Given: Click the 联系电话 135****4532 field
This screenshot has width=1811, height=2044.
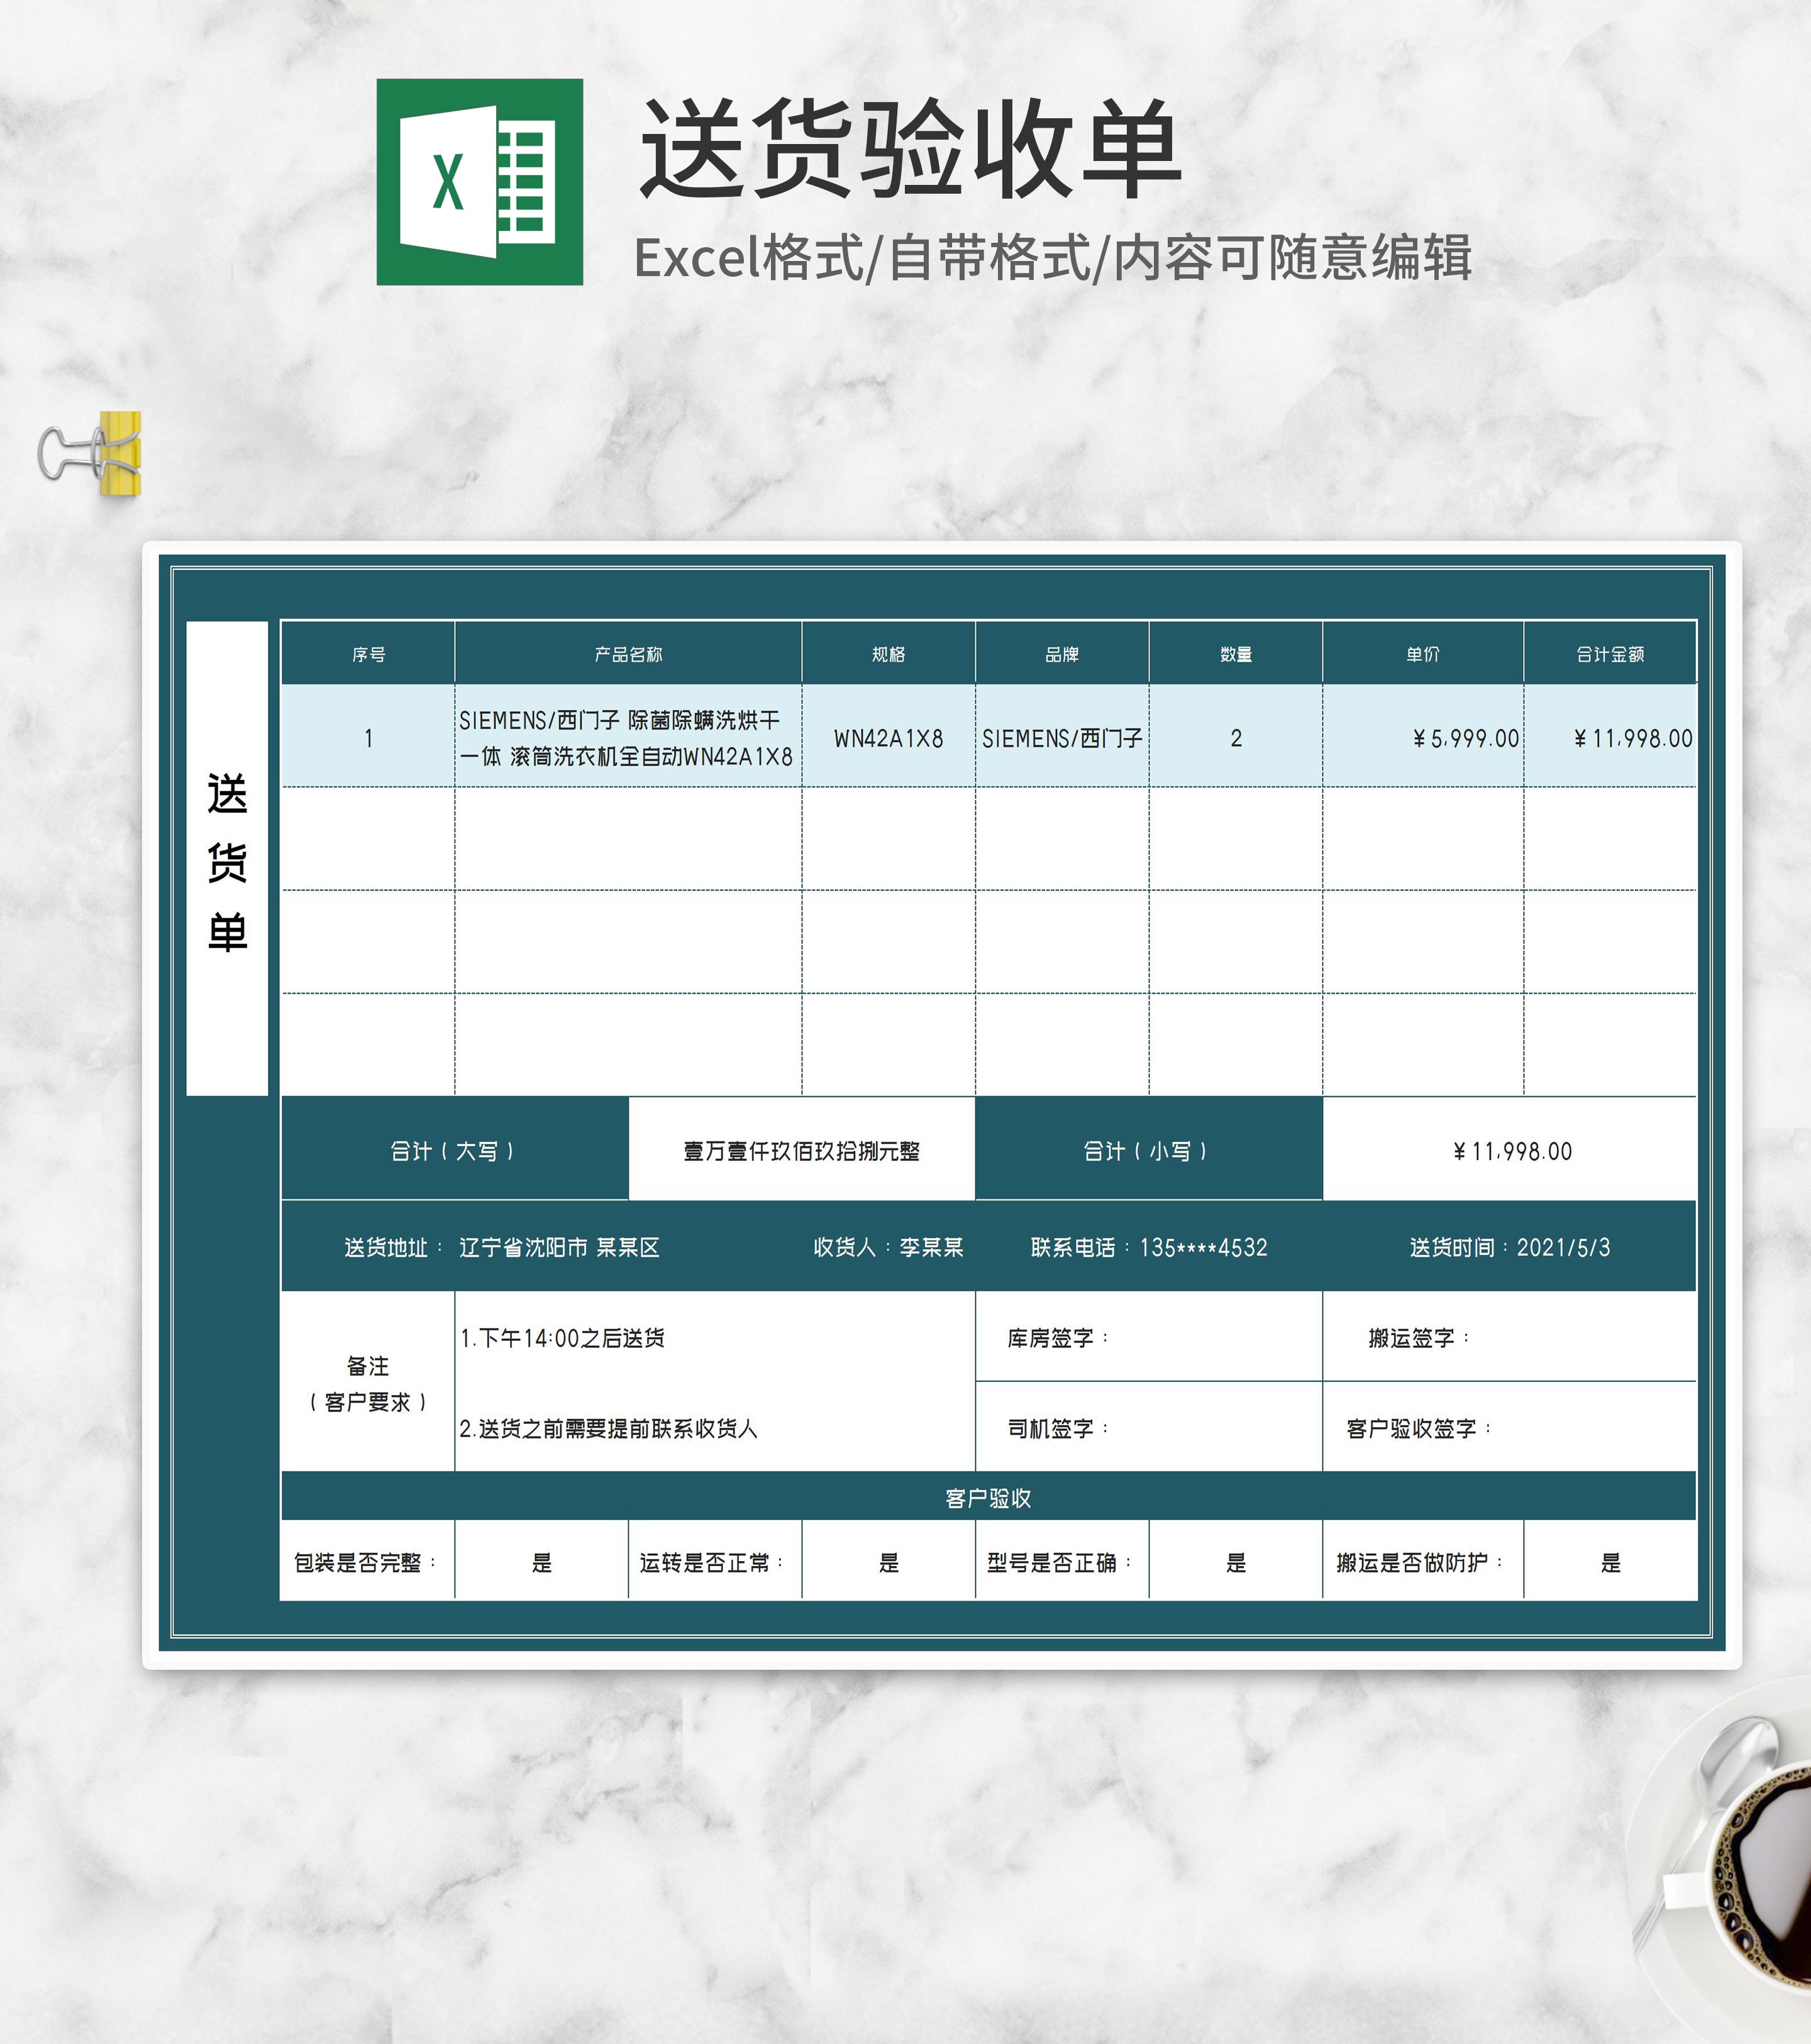Looking at the screenshot, I should coord(1149,1247).
